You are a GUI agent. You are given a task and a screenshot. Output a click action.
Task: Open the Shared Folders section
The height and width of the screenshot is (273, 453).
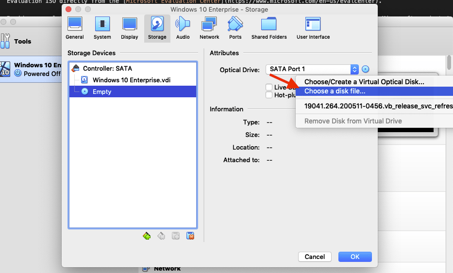(268, 28)
